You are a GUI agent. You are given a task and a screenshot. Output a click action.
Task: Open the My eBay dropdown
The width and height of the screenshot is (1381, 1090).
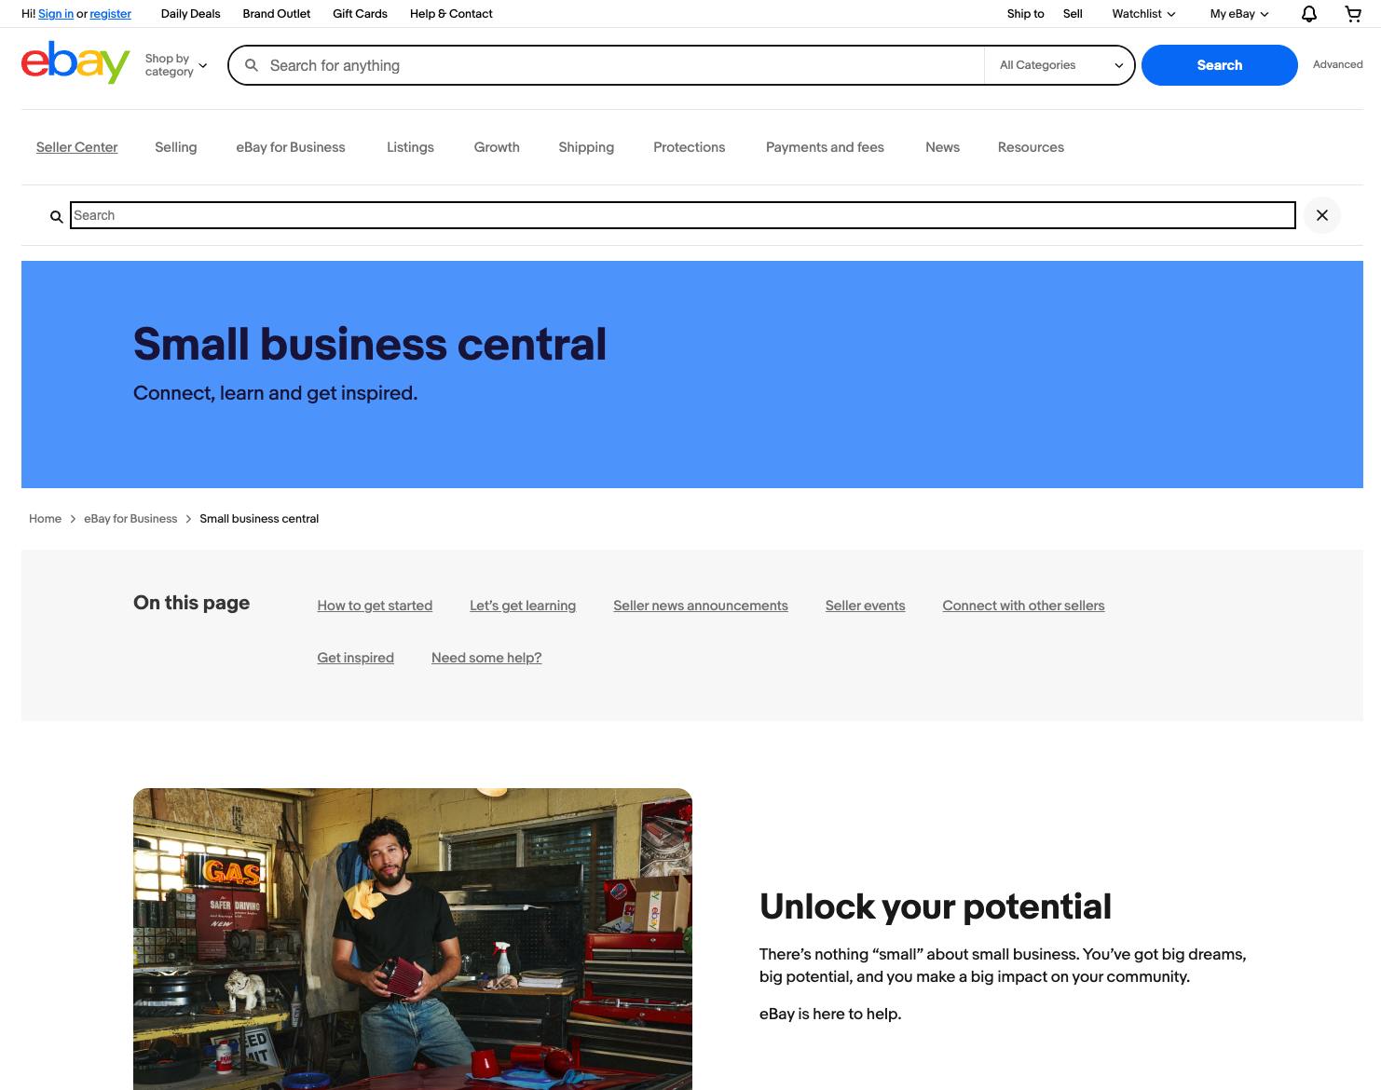point(1237,13)
